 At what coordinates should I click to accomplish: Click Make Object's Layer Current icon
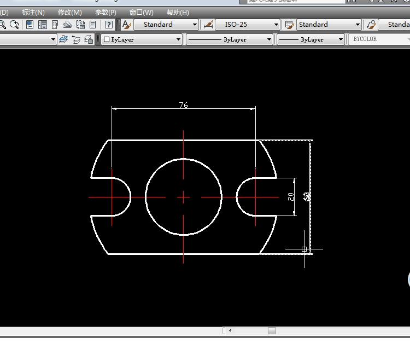pos(63,39)
